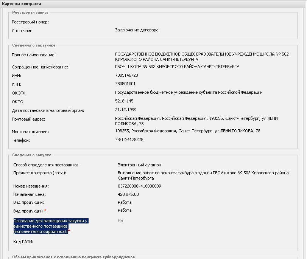Select the starting price 420 875,00

[x=128, y=194]
